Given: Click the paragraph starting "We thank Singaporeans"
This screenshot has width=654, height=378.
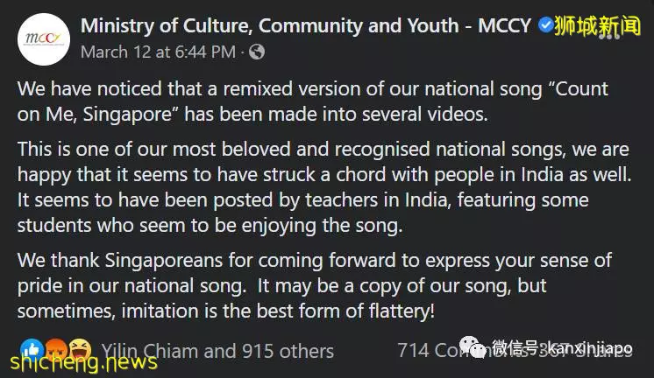Looking at the screenshot, I should [315, 285].
